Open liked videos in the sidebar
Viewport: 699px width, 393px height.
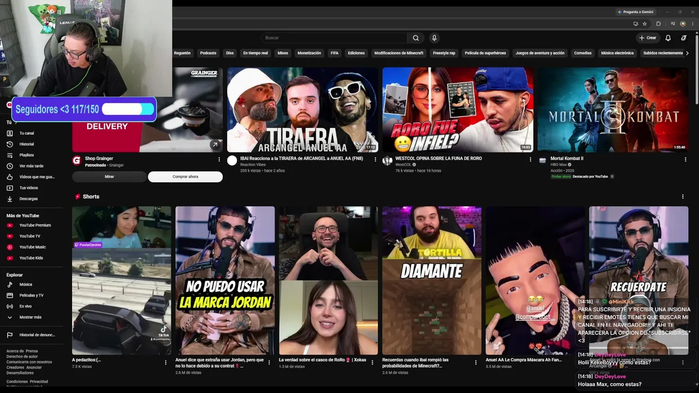[35, 177]
